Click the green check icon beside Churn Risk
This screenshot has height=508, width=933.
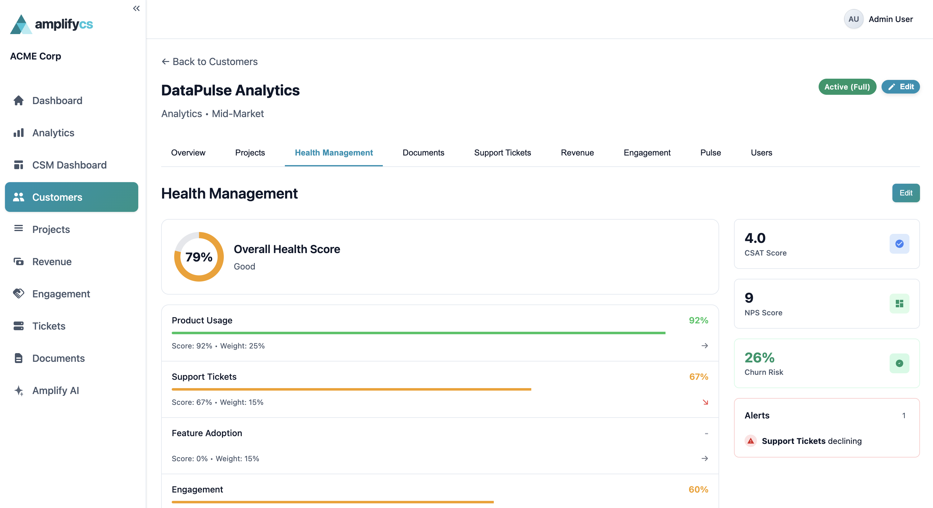point(899,364)
